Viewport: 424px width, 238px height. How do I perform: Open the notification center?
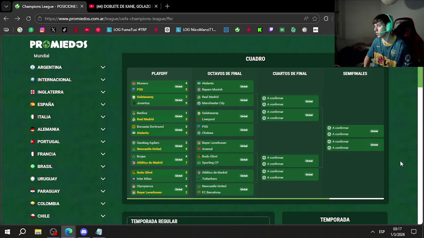pyautogui.click(x=414, y=232)
